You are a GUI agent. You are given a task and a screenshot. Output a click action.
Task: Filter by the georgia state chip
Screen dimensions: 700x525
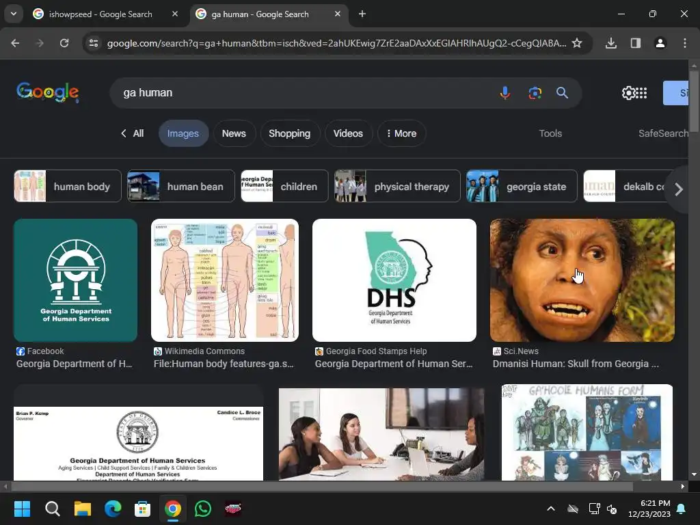point(522,186)
